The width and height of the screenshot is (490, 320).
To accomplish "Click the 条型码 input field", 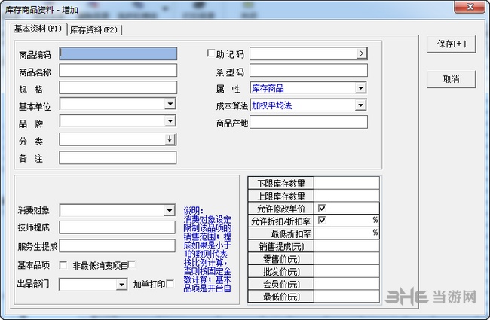I will point(309,71).
